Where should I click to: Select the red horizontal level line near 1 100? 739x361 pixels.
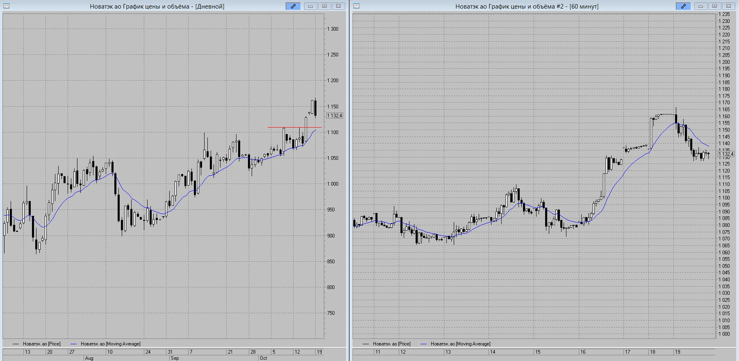click(294, 127)
